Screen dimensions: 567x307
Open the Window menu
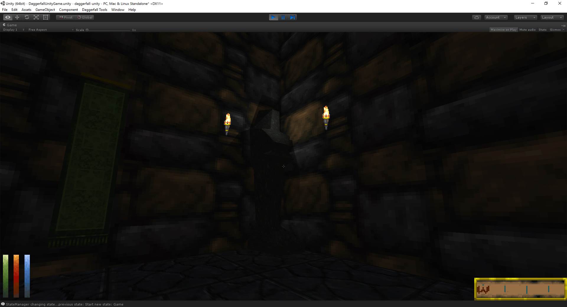(118, 10)
